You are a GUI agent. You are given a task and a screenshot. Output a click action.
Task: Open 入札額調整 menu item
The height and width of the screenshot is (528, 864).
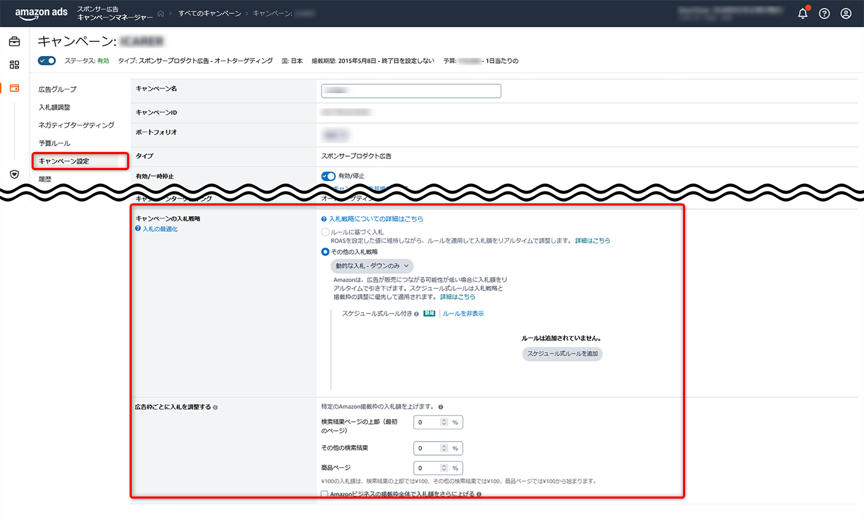click(54, 107)
